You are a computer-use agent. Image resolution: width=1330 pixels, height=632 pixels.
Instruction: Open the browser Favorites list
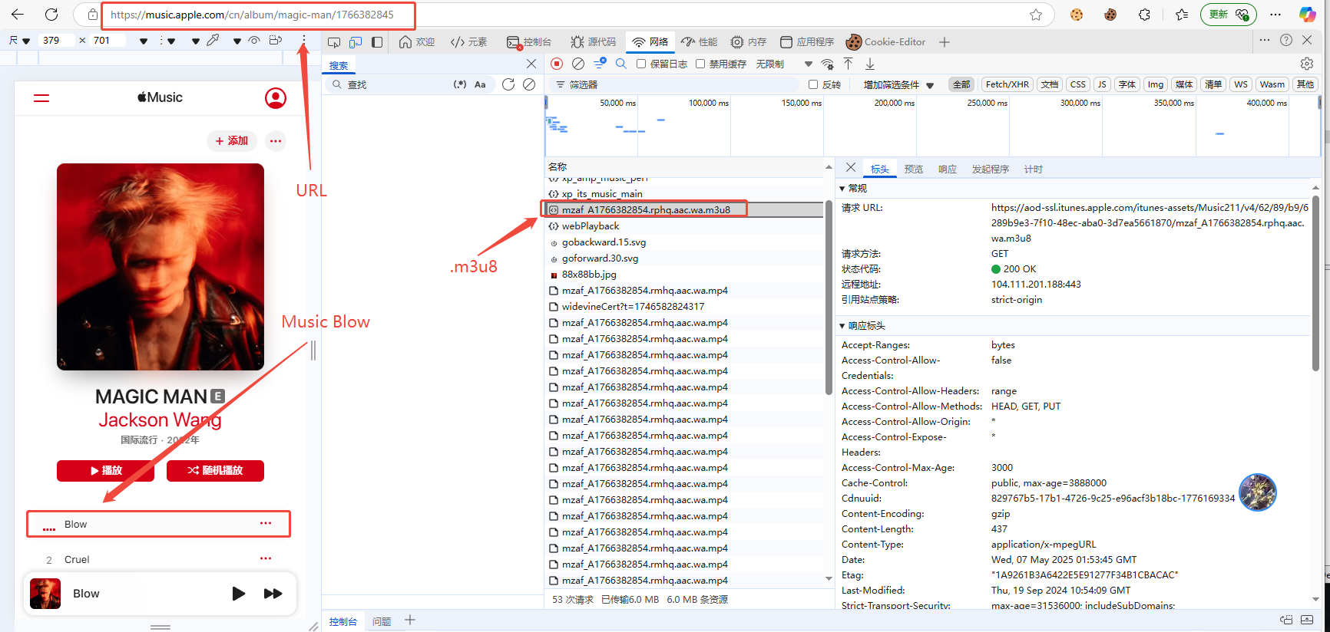(x=1182, y=15)
